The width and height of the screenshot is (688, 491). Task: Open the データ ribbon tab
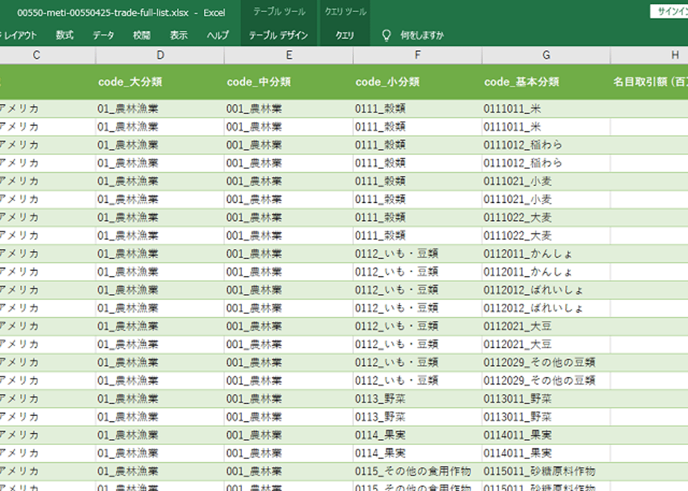(103, 35)
